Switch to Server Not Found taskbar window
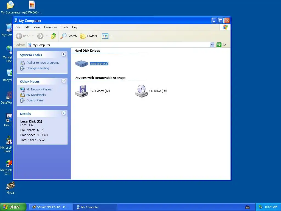The width and height of the screenshot is (281, 211). (x=51, y=207)
